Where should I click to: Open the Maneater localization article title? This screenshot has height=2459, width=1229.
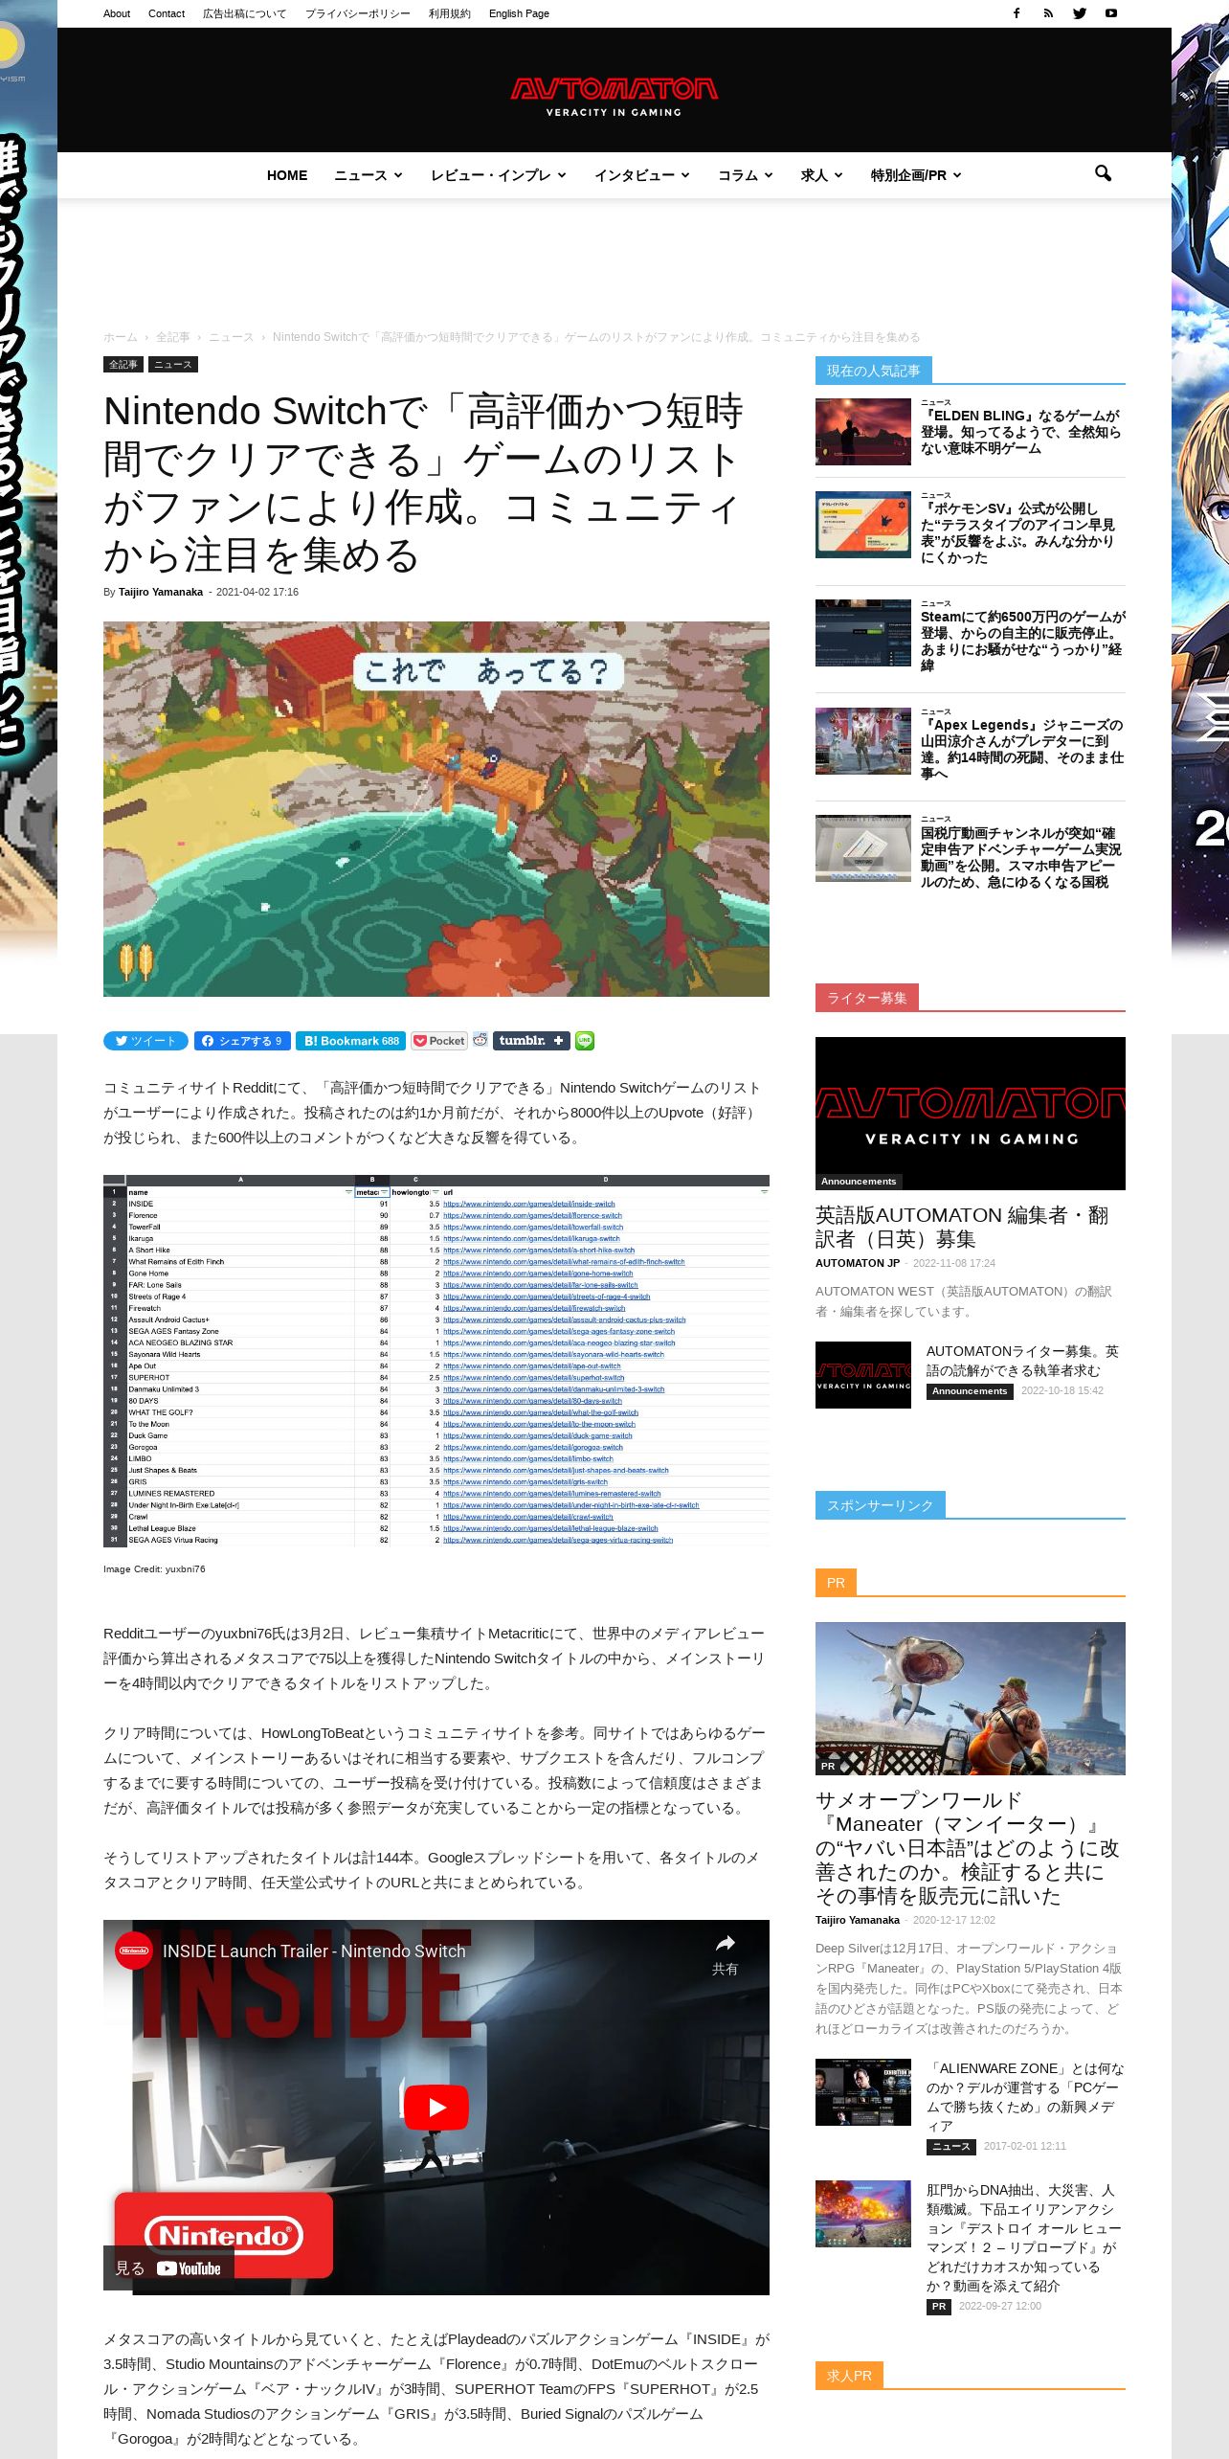click(967, 1848)
